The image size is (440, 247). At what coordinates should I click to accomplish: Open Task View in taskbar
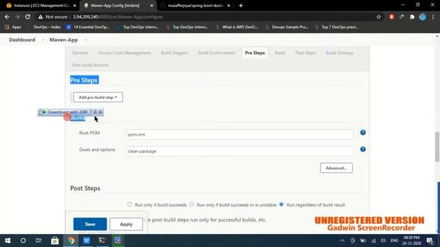(x=38, y=241)
